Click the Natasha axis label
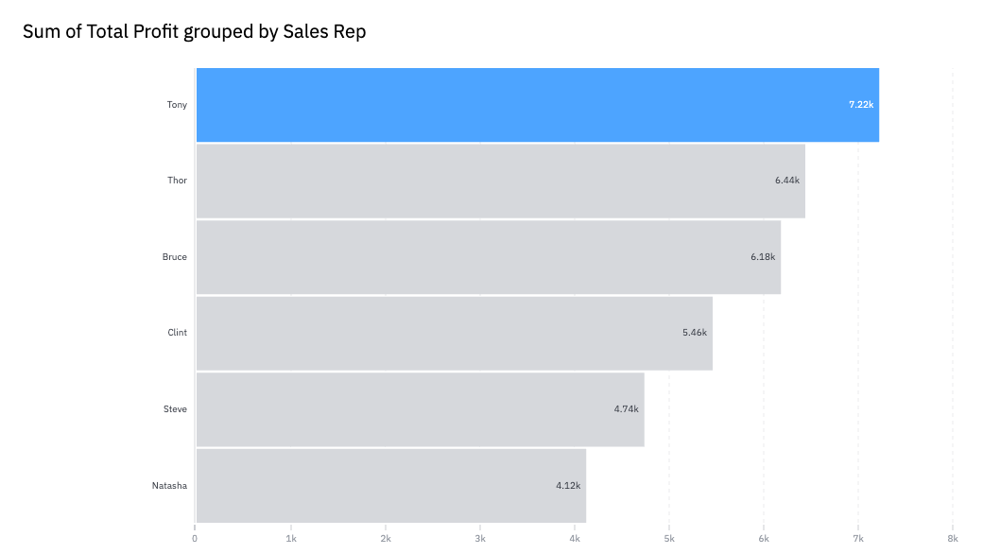Screen dimensions: 983x554 point(169,486)
